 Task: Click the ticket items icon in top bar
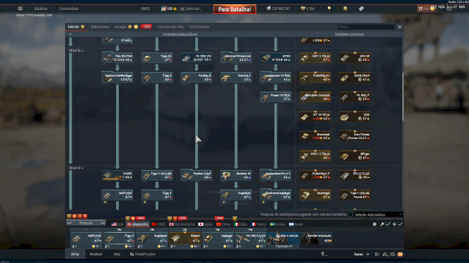(x=361, y=8)
